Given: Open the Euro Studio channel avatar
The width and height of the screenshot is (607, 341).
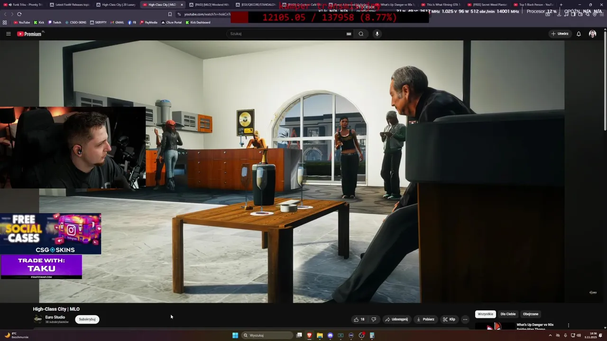Looking at the screenshot, I should [x=38, y=319].
